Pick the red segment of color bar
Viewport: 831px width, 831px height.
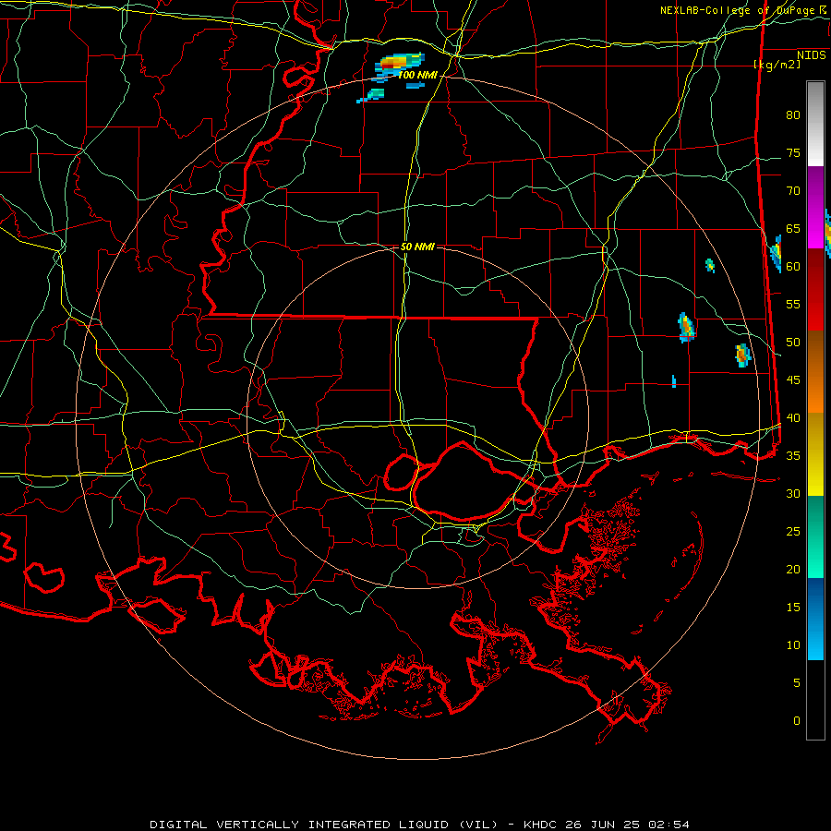[815, 290]
